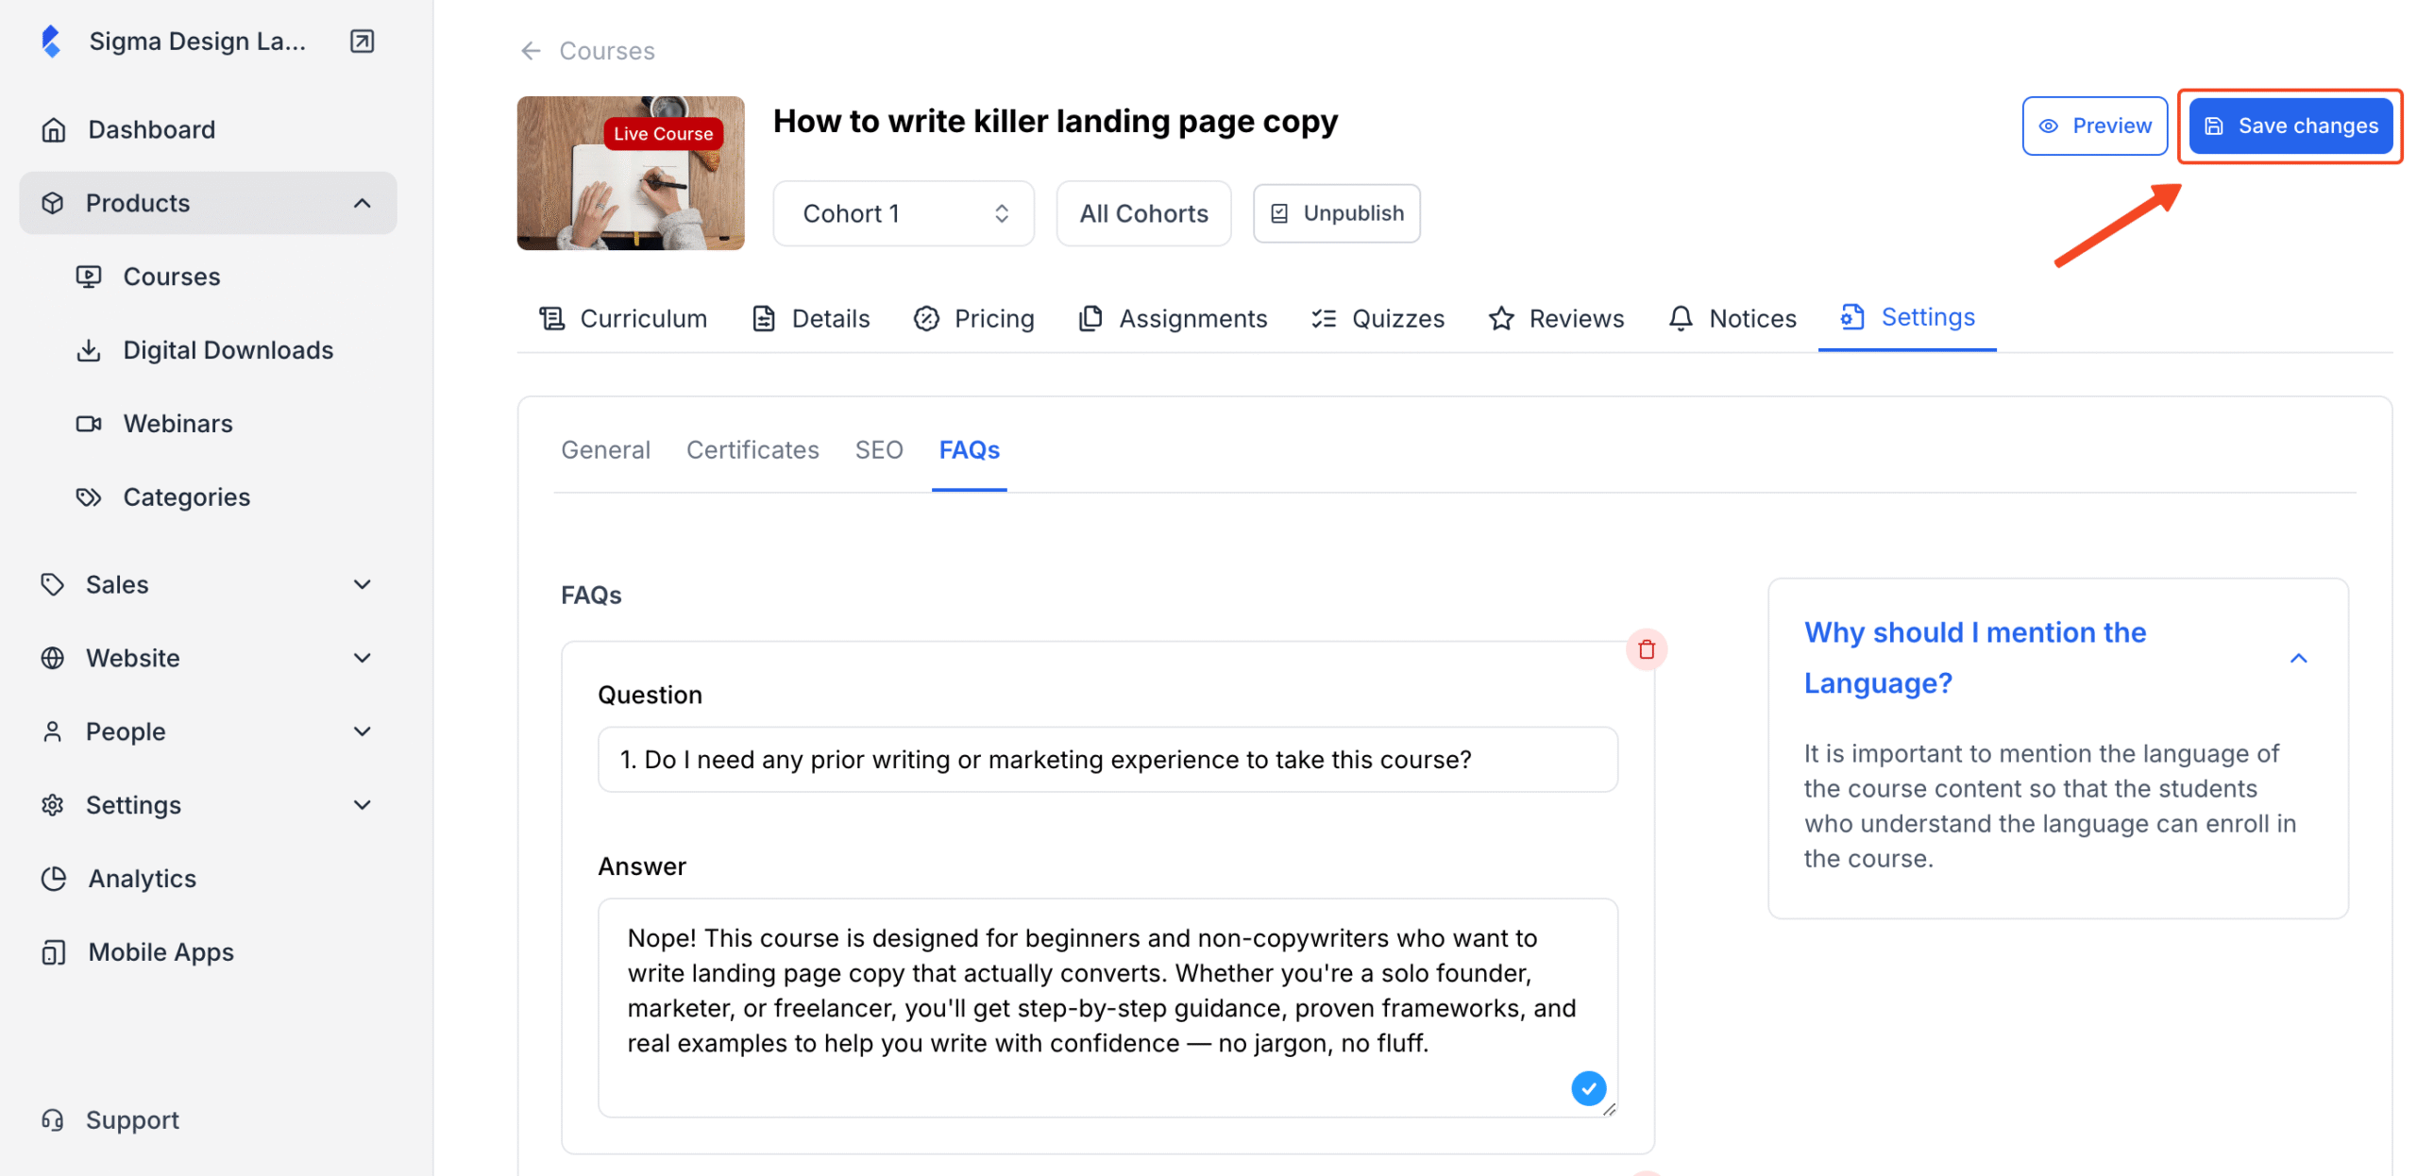Click the Answer box resize handle
2417x1176 pixels.
[x=1609, y=1109]
